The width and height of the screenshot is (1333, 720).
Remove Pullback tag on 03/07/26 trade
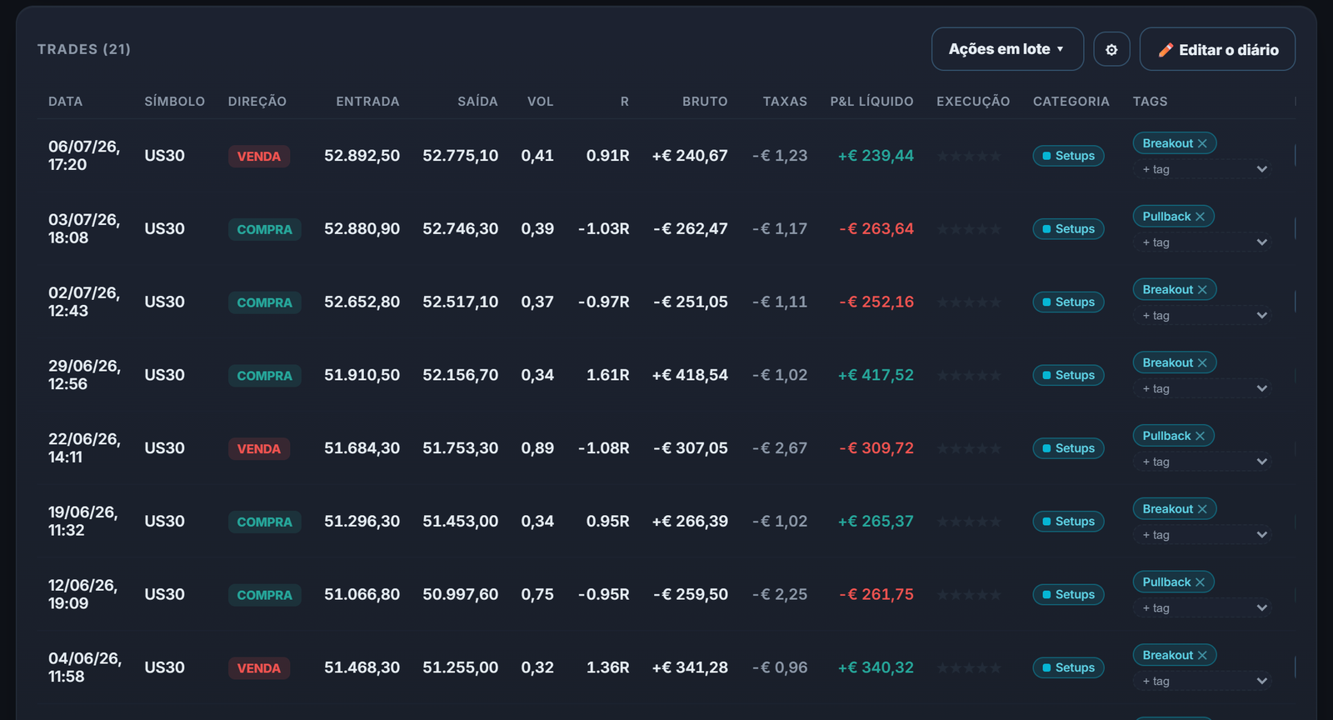[1200, 217]
